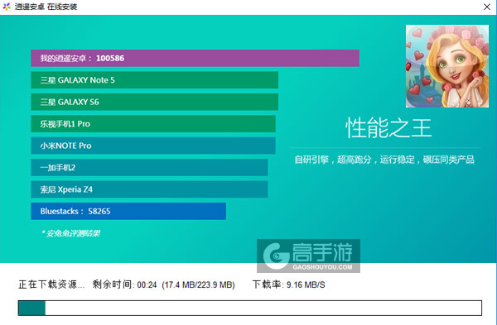Click the 逍遥安卓 在线安装 window title
This screenshot has height=325, width=497.
(46, 7)
